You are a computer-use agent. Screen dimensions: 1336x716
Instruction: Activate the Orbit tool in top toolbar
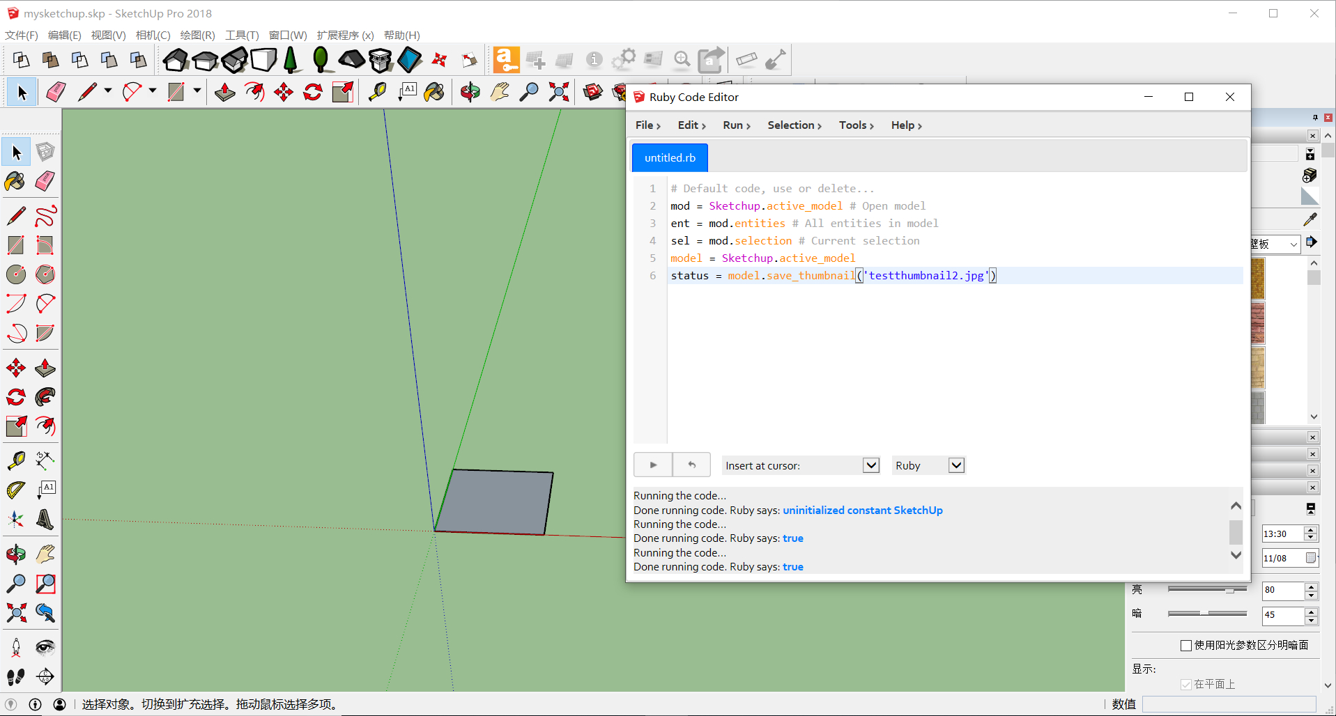470,92
